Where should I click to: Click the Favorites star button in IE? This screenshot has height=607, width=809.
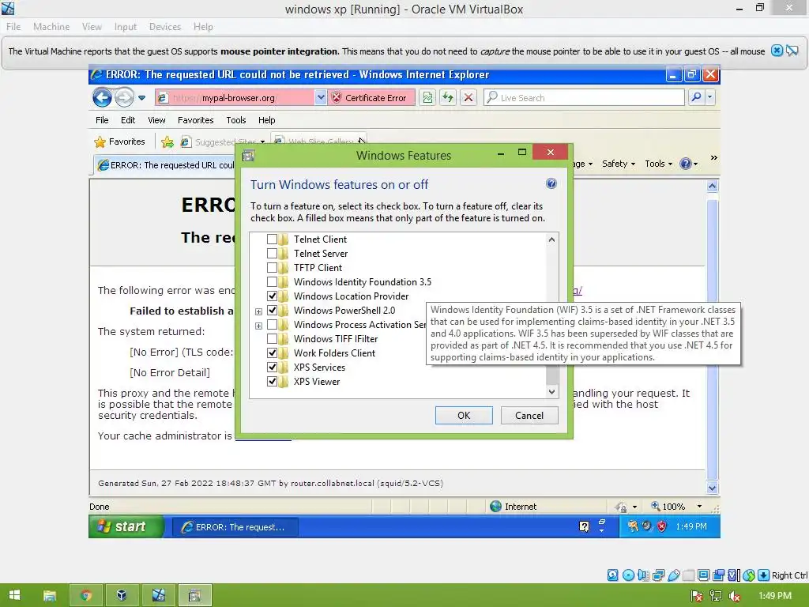click(120, 141)
